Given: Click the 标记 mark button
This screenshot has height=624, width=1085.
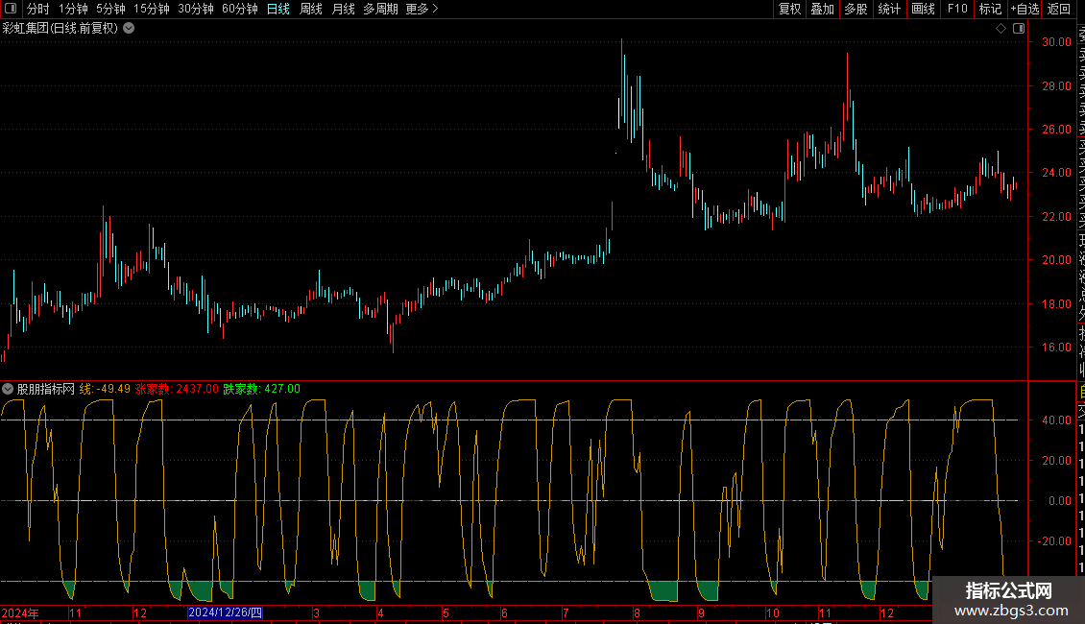Looking at the screenshot, I should [x=990, y=9].
